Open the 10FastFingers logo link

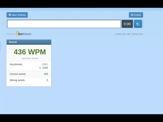23,33
